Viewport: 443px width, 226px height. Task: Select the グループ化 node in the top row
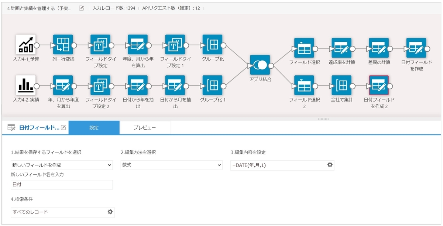pyautogui.click(x=212, y=44)
